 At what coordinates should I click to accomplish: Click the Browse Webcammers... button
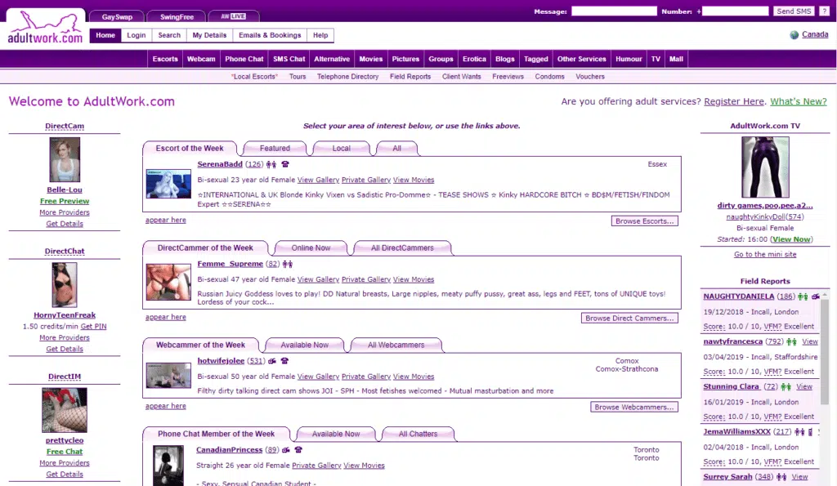click(634, 407)
